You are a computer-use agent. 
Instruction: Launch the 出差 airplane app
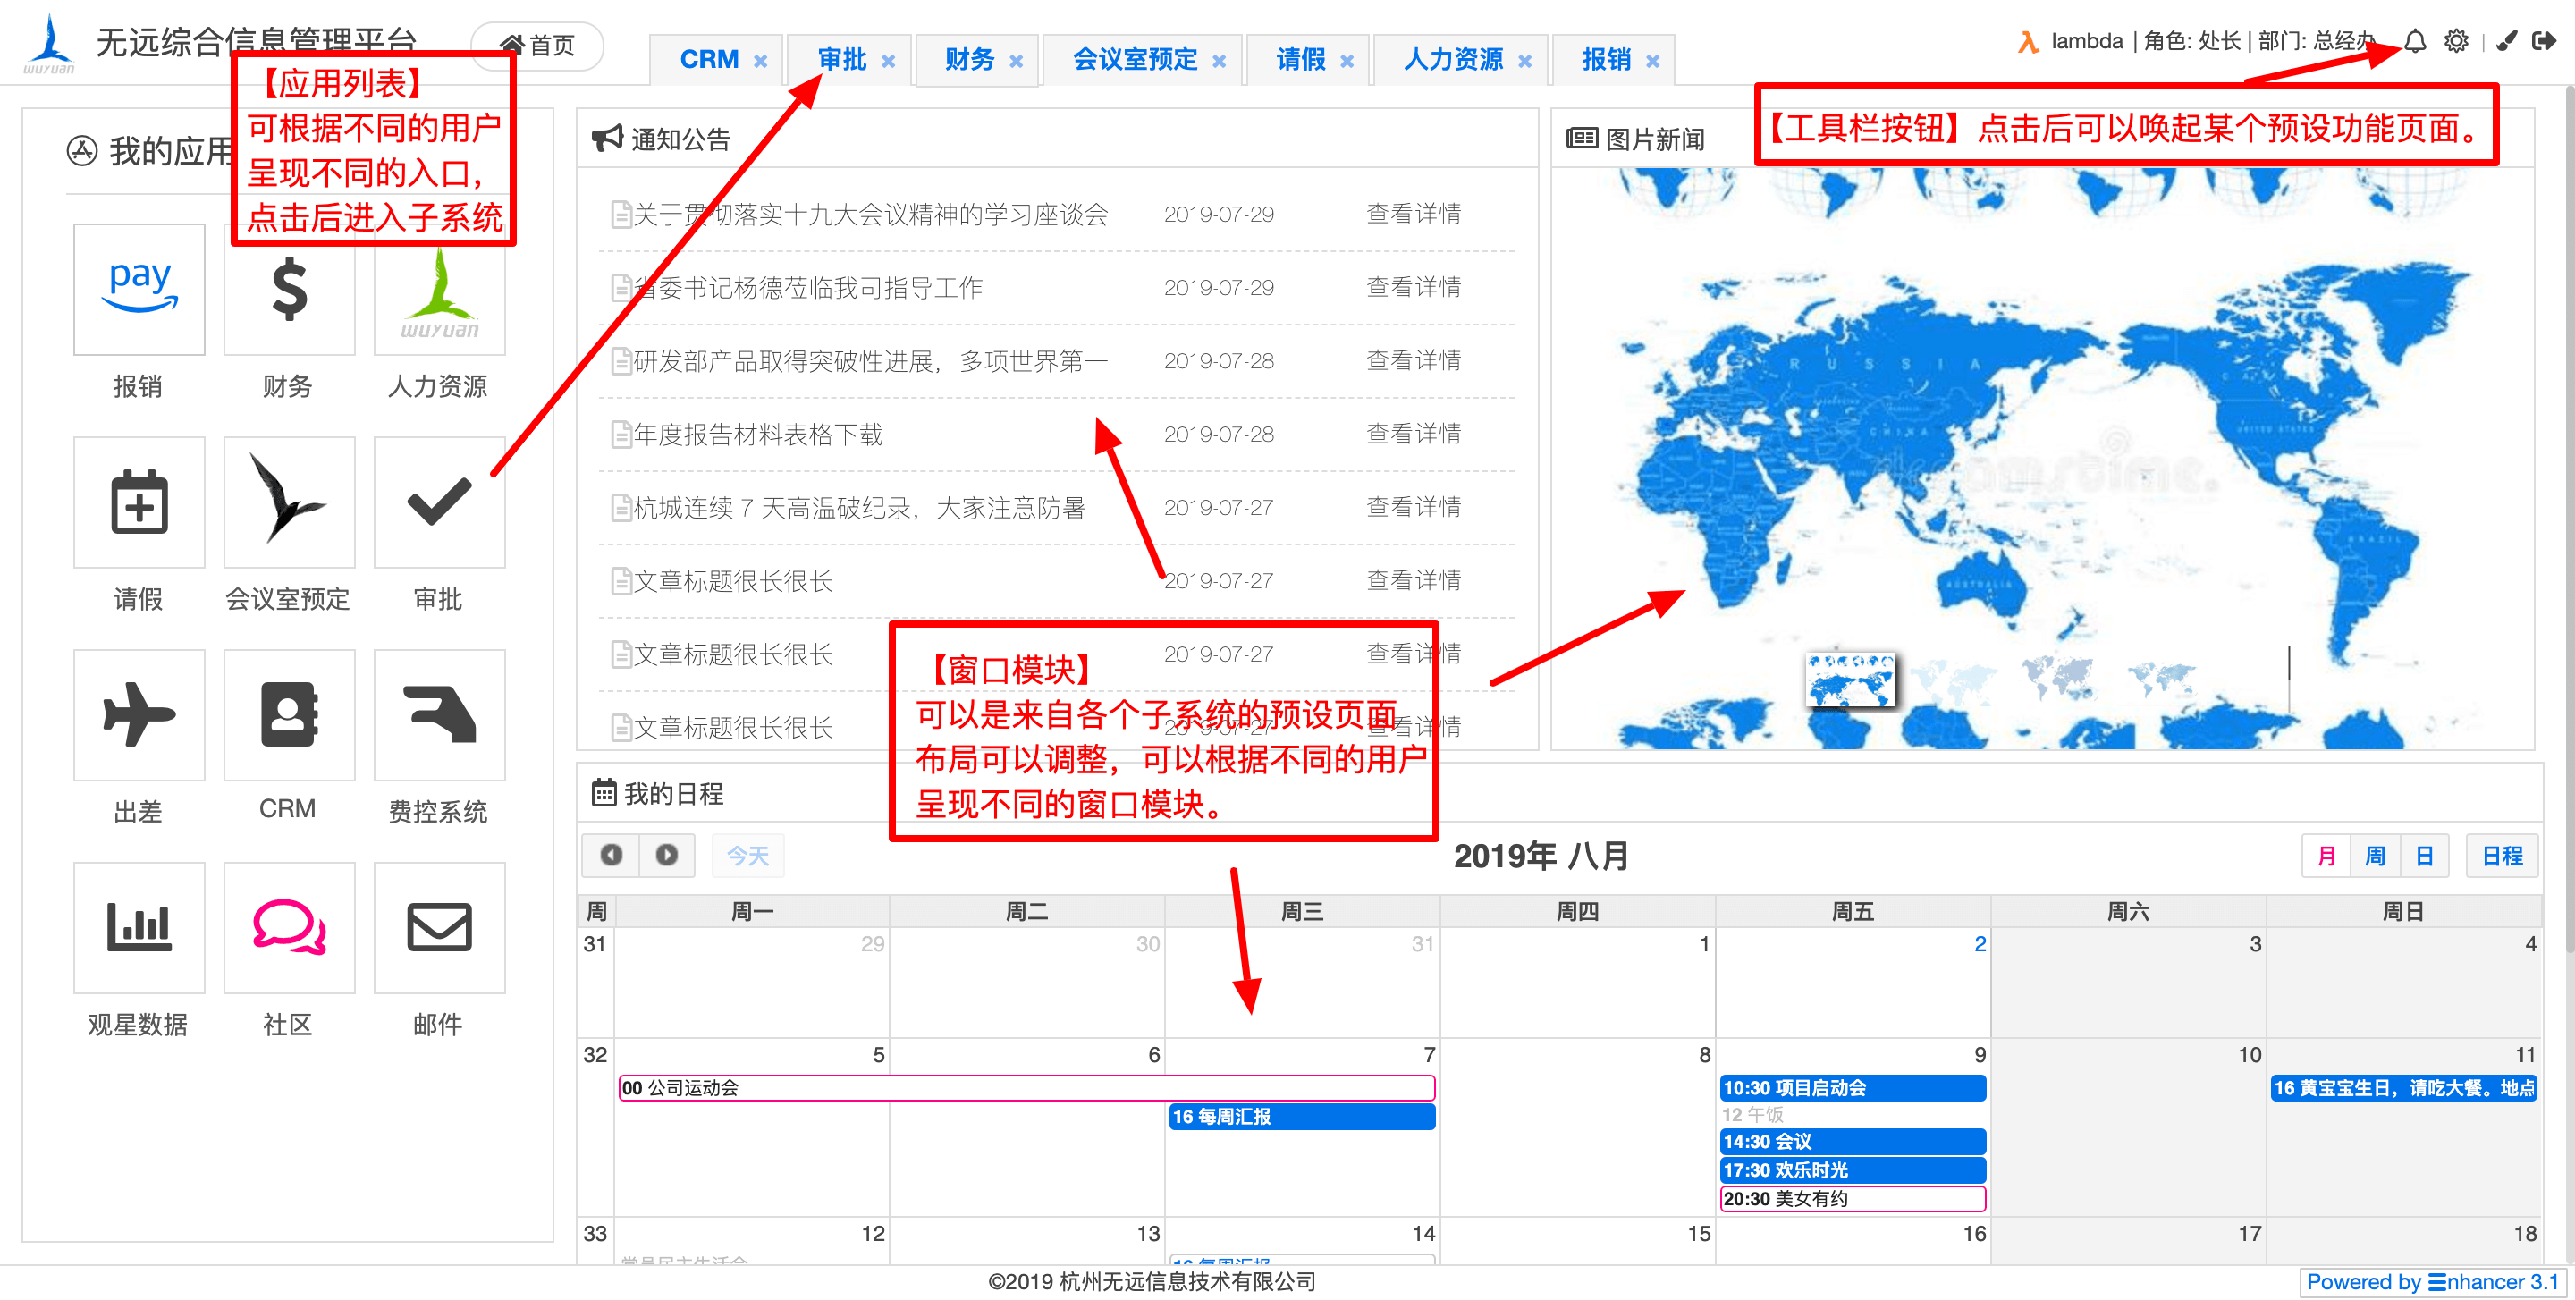pos(139,714)
